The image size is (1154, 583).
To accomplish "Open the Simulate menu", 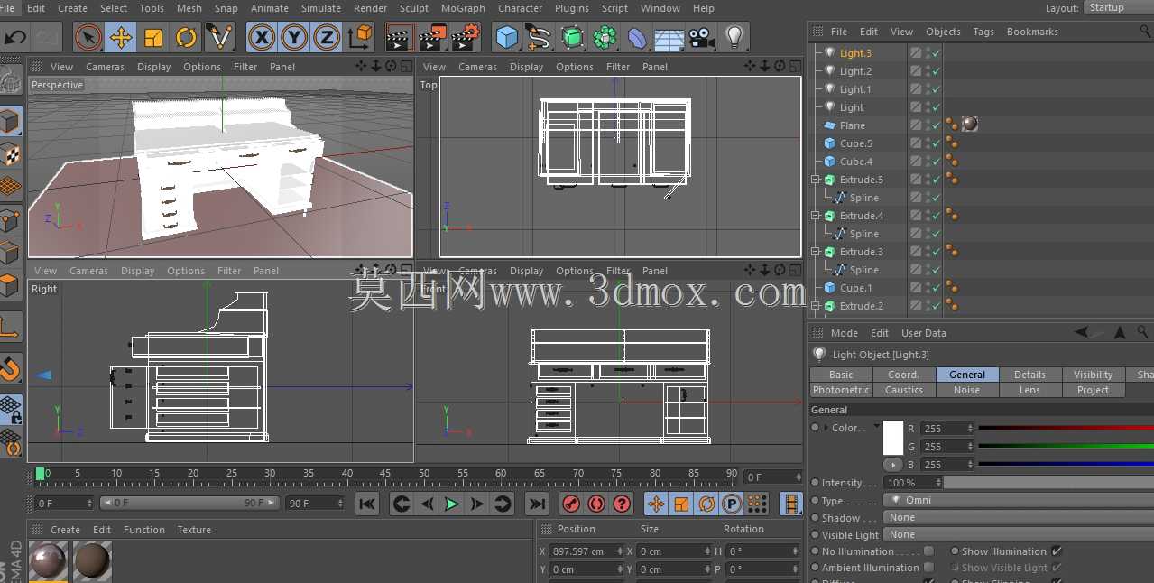I will (x=321, y=8).
